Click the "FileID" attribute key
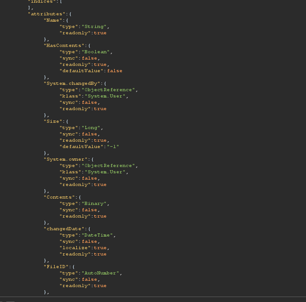306x302 pixels. (x=56, y=267)
